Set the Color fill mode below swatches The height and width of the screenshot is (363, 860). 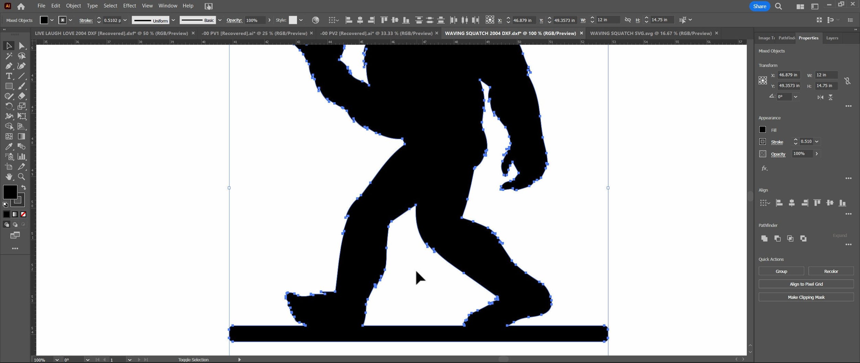7,214
